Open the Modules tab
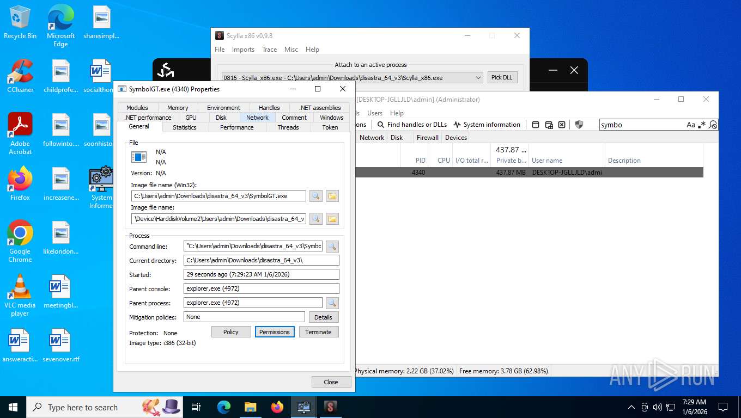Viewport: 741px width, 418px height. click(x=137, y=108)
